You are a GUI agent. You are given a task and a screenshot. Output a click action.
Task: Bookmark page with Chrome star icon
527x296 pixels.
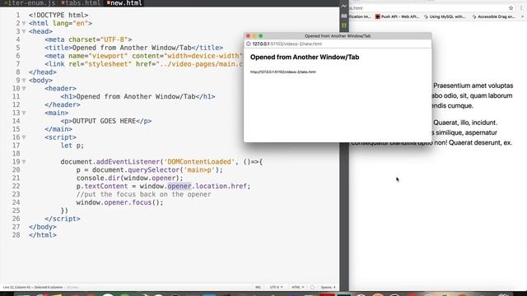click(511, 7)
